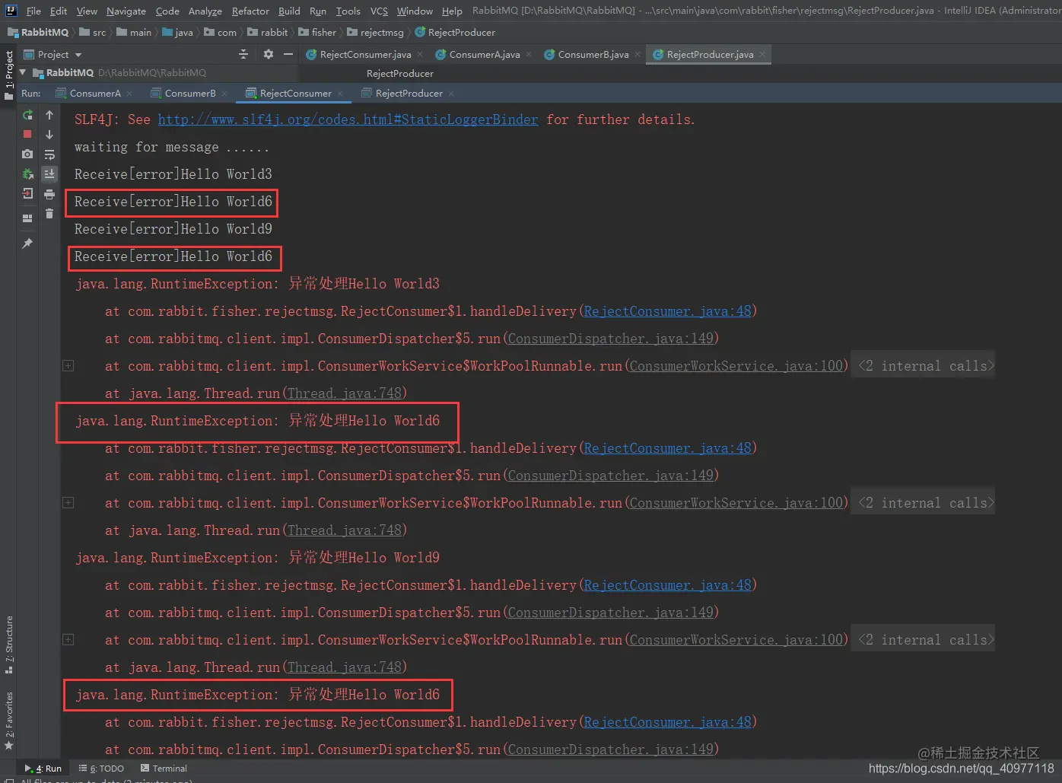Open the Favorites side tool window
Viewport: 1062px width, 783px height.
pos(8,721)
